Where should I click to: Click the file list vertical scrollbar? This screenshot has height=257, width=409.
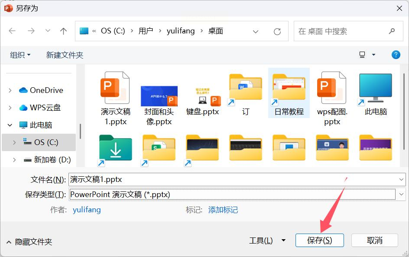click(404, 111)
